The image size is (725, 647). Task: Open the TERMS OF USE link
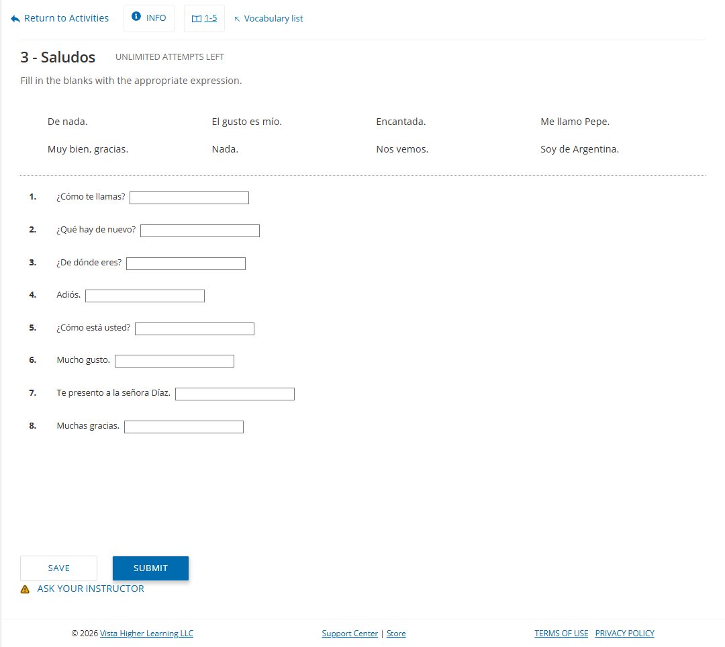tap(561, 633)
